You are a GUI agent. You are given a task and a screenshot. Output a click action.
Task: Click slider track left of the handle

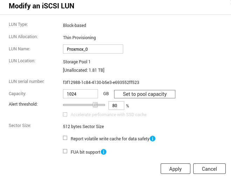point(78,105)
